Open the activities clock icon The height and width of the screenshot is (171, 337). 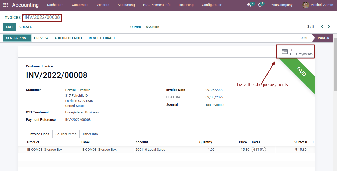point(260,5)
